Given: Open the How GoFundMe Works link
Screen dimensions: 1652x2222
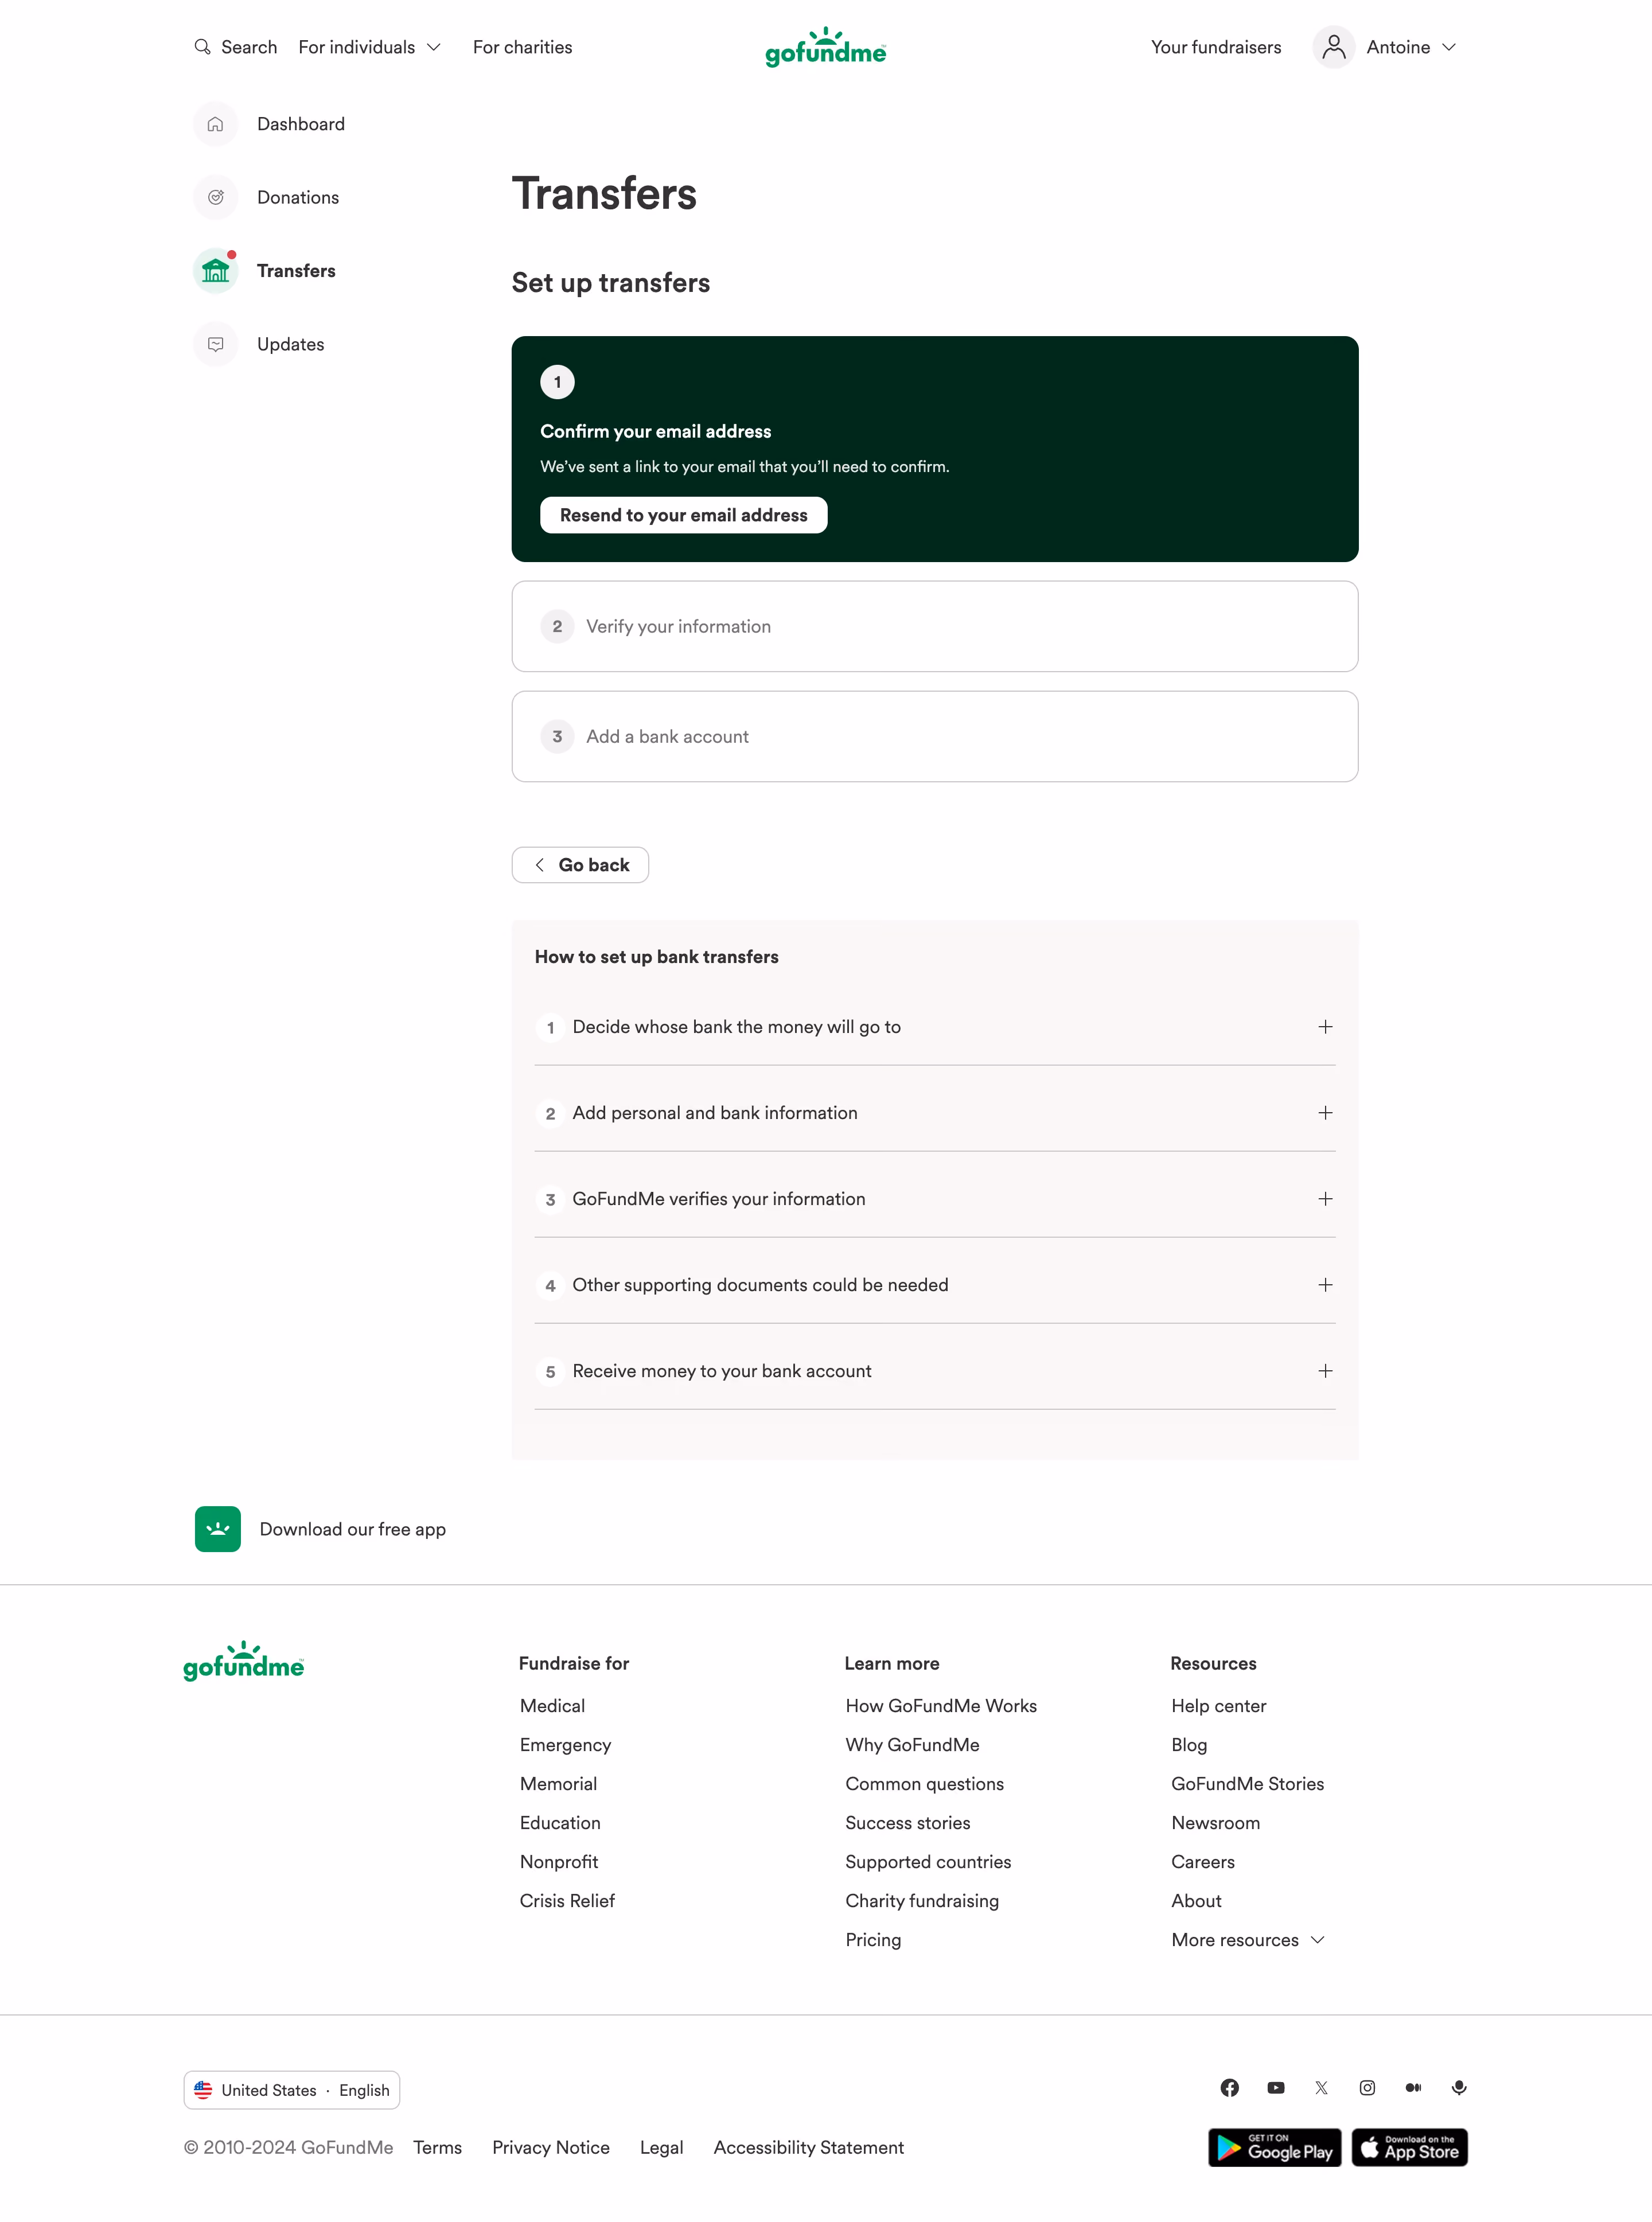Looking at the screenshot, I should click(941, 1706).
